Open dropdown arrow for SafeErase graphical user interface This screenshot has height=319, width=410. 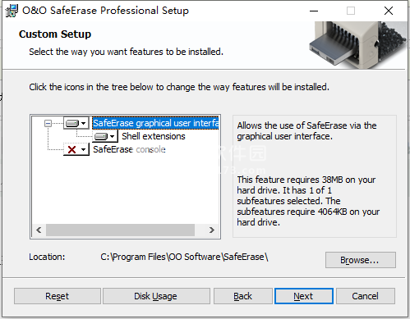click(x=84, y=123)
